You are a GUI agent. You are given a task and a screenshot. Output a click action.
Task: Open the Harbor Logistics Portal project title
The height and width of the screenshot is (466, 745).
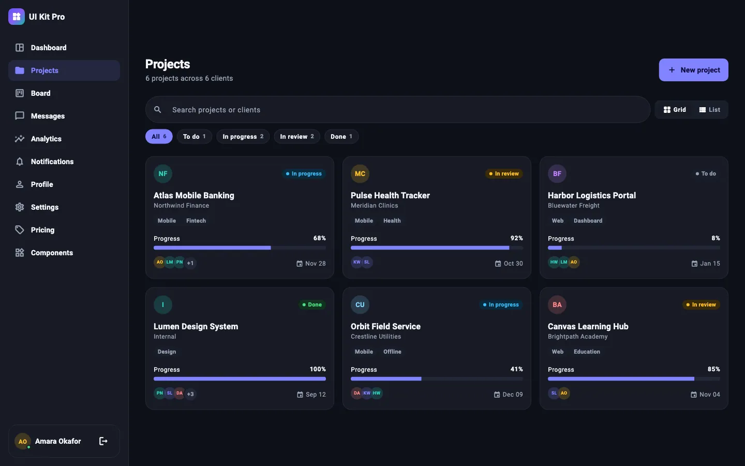(592, 195)
